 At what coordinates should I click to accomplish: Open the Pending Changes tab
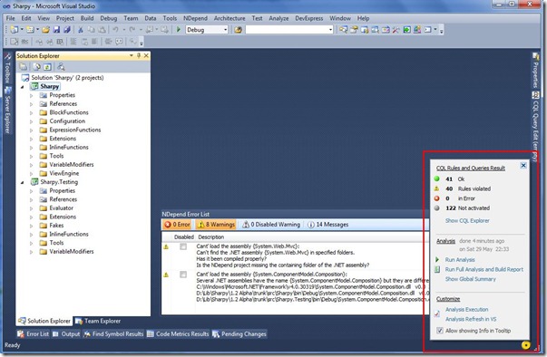239,334
